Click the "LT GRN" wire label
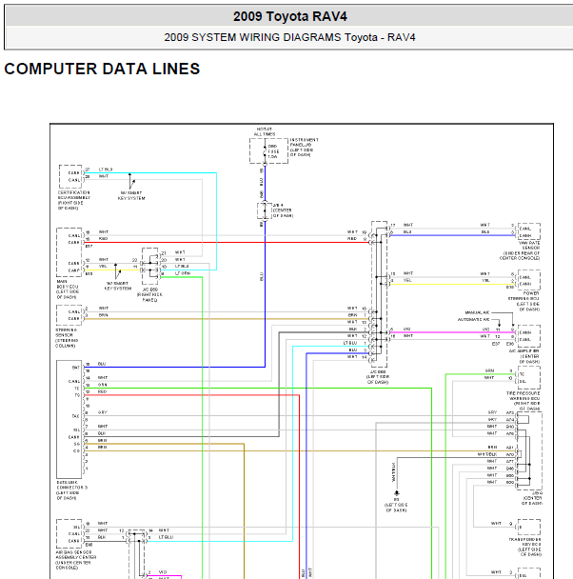 coord(183,273)
